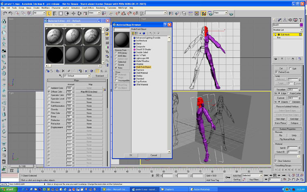Viewport: 307px width, 192px height.
Task: Uncheck the Clear Selection checkbox
Action: click(275, 161)
